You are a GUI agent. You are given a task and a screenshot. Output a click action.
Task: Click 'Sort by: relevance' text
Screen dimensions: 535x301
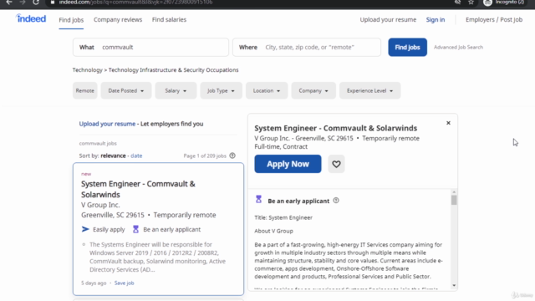coord(102,156)
